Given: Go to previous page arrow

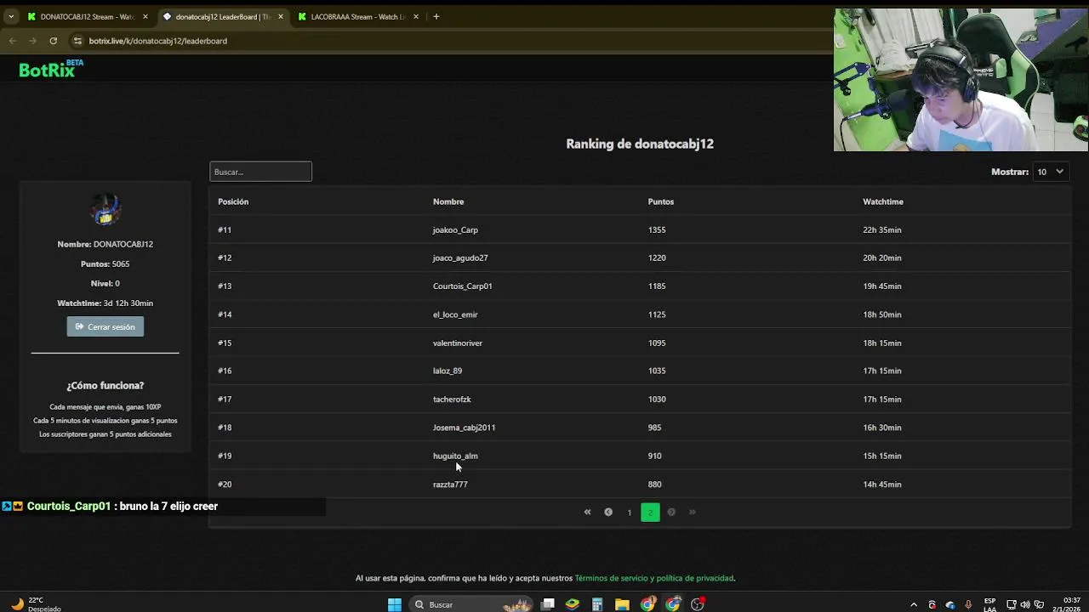Looking at the screenshot, I should (608, 512).
